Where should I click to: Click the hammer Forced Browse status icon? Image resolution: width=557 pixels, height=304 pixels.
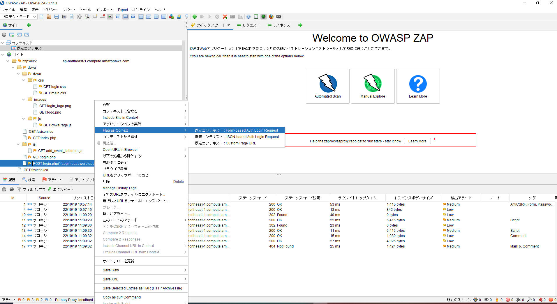pos(529,300)
